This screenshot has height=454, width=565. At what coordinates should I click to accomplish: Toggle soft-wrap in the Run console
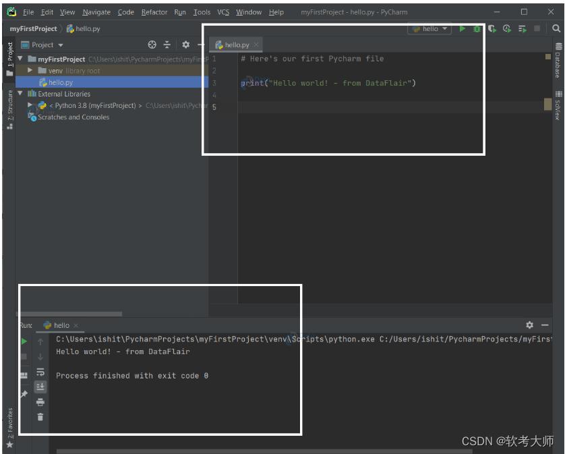tap(40, 372)
